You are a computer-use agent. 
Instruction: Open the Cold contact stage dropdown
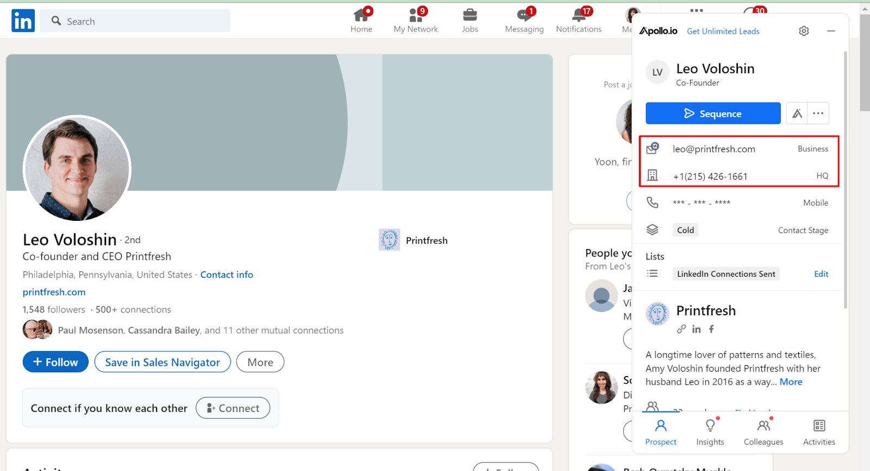click(685, 230)
